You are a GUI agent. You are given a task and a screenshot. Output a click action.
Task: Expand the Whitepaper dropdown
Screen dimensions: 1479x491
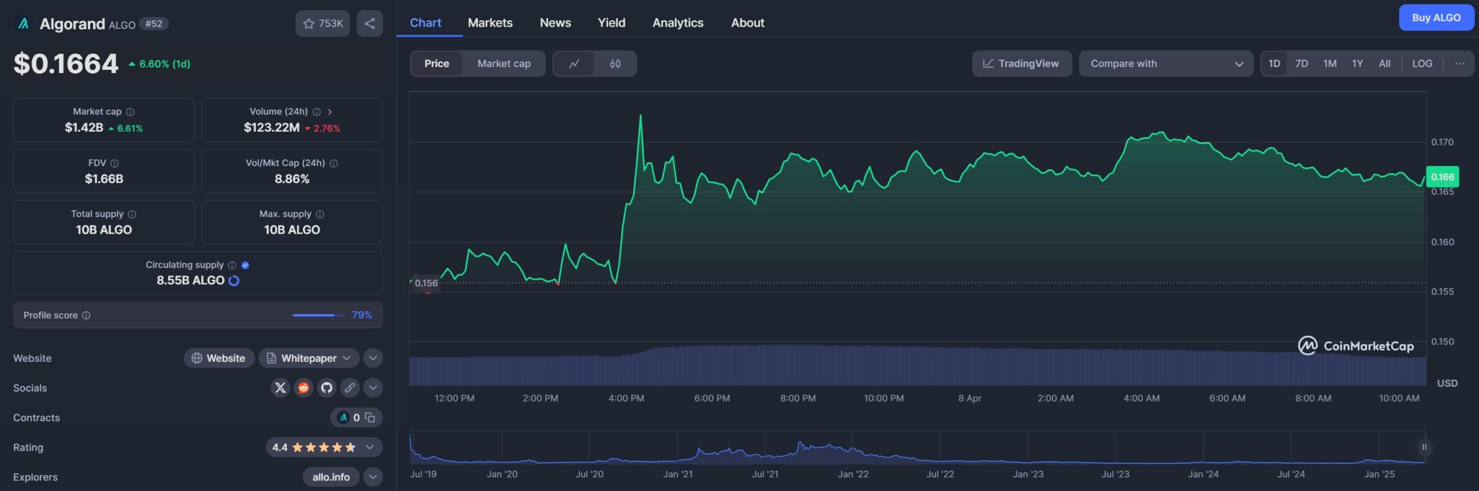[x=309, y=358]
